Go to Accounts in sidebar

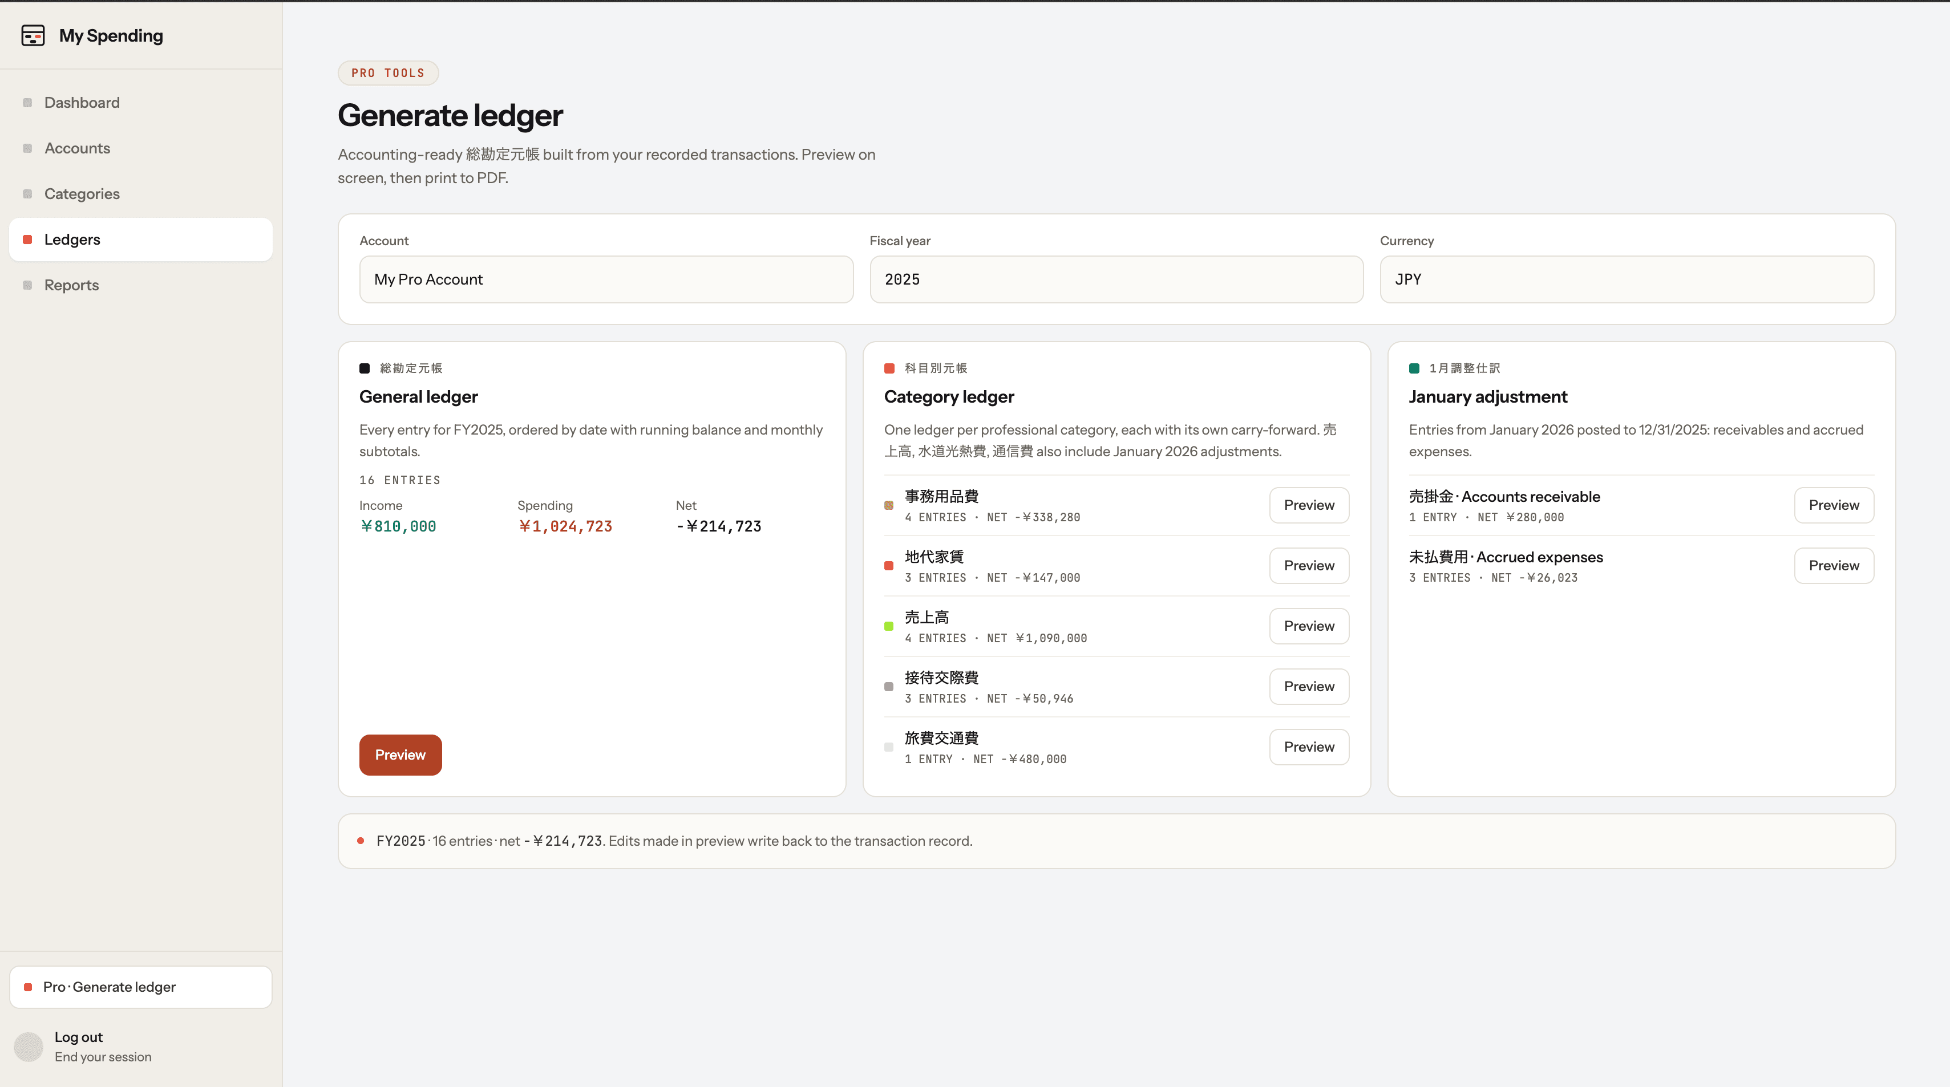[x=141, y=148]
